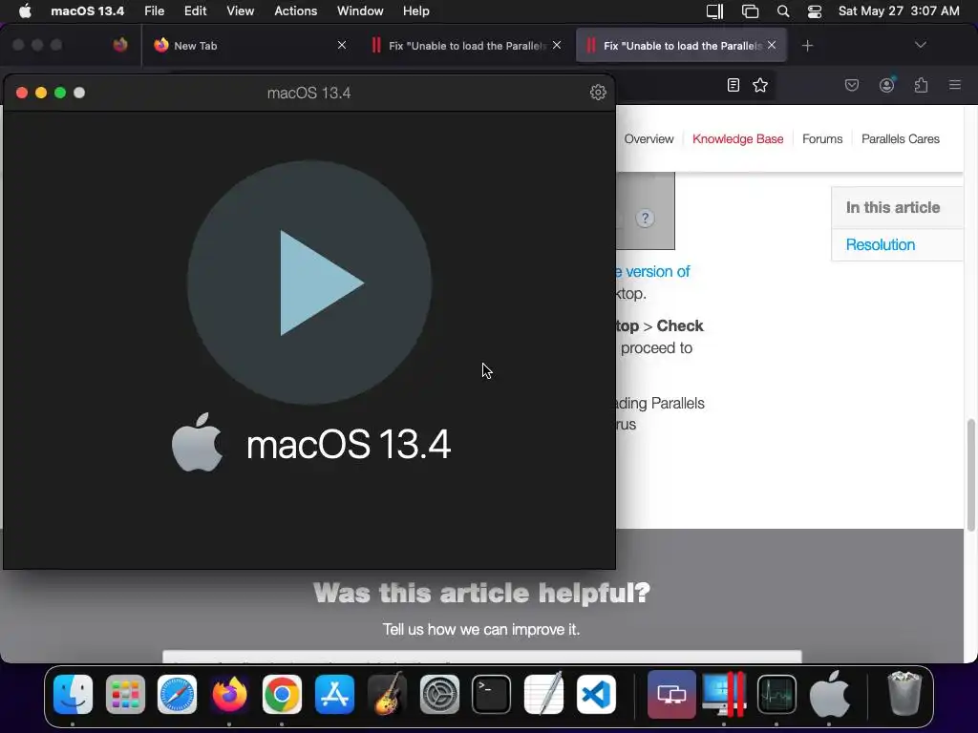The width and height of the screenshot is (978, 733).
Task: Open Firefox account icon
Action: (x=886, y=85)
